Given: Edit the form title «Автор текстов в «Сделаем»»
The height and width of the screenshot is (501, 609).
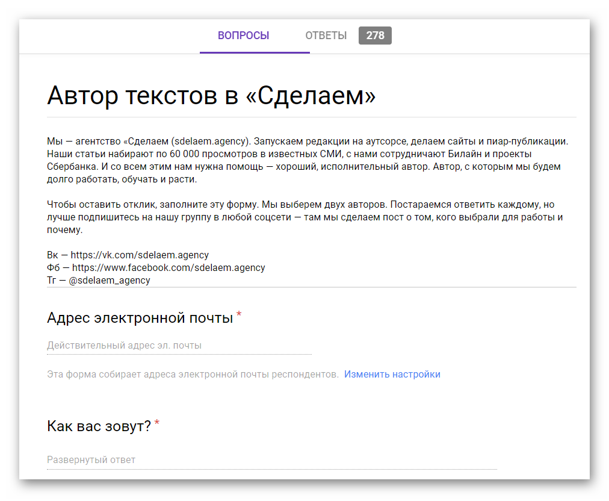Looking at the screenshot, I should point(211,95).
